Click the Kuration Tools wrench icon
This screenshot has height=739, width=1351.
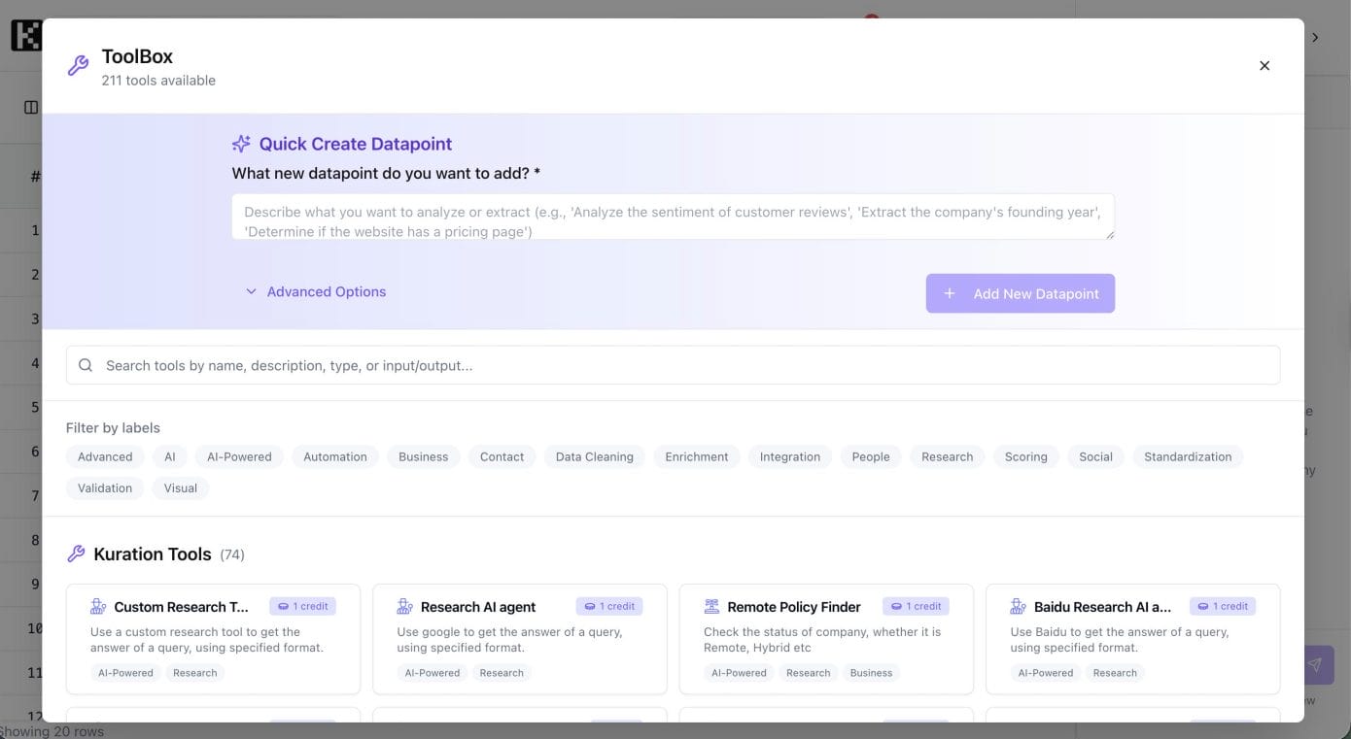click(x=76, y=554)
